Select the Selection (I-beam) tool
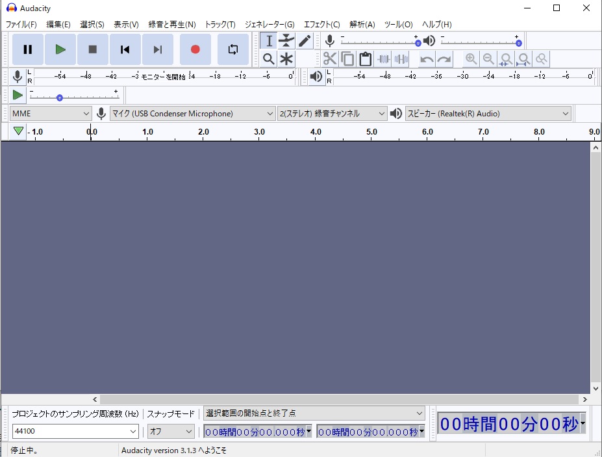This screenshot has width=602, height=457. pyautogui.click(x=269, y=41)
